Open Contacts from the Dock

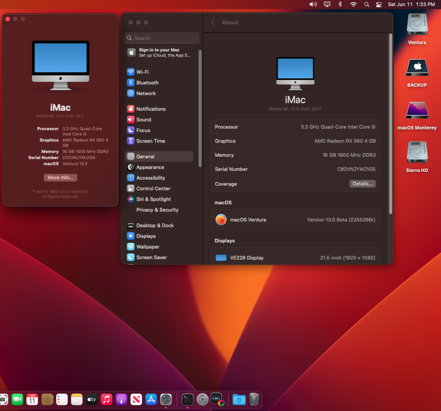[47, 399]
